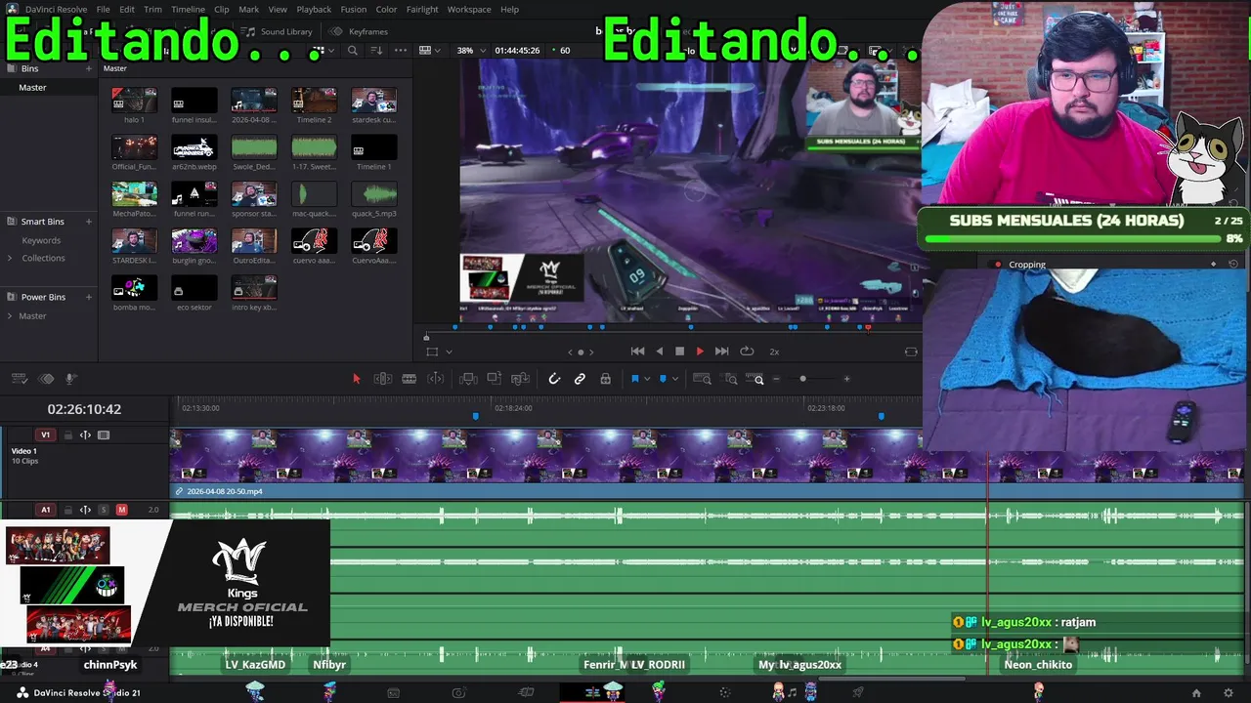Play the viewer in reverse

point(659,351)
